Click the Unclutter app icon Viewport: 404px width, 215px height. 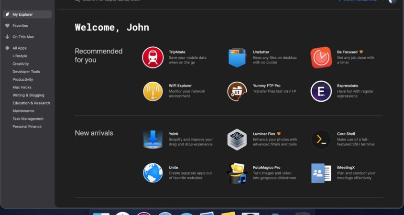[x=237, y=58]
